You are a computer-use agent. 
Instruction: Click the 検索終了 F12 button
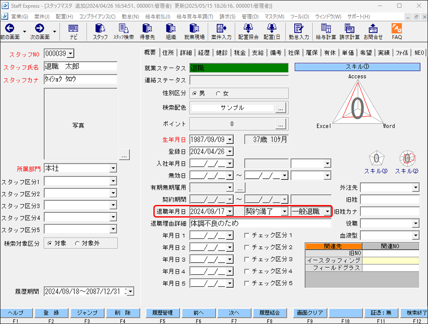(x=414, y=313)
